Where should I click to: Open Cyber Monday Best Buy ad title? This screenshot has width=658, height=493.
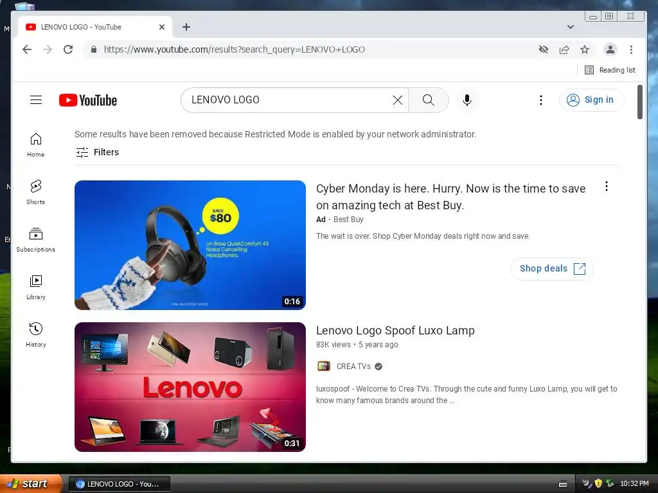pos(450,196)
